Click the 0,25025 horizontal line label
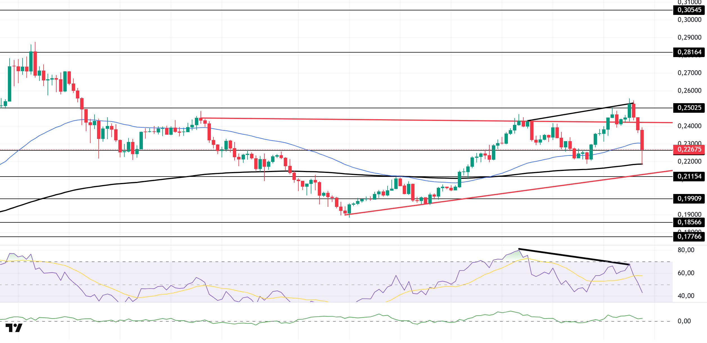The image size is (707, 343). [689, 108]
